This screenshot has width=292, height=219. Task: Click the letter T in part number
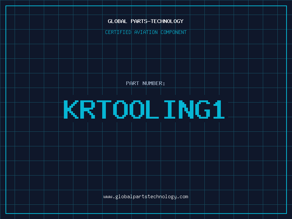pos(104,109)
